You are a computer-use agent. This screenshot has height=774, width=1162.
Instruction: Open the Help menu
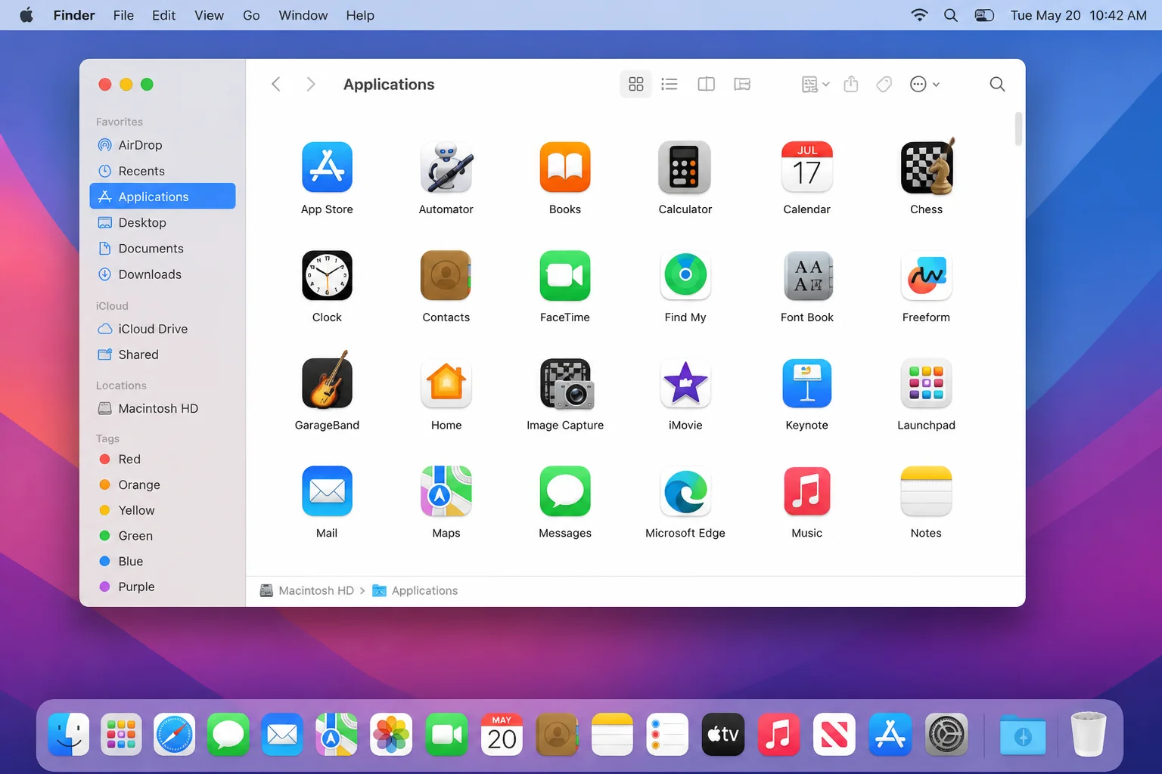coord(360,15)
